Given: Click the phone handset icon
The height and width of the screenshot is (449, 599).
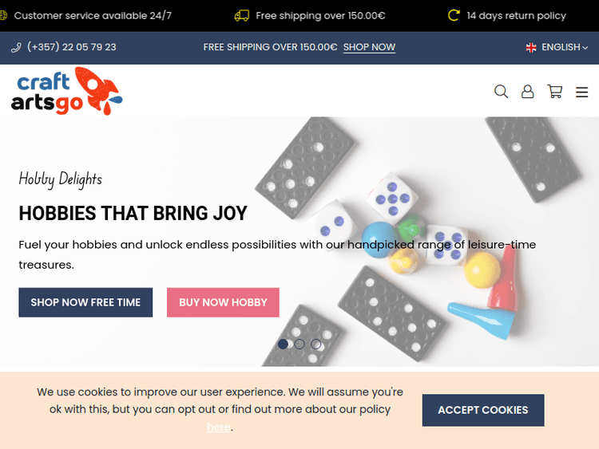Looking at the screenshot, I should pyautogui.click(x=16, y=47).
